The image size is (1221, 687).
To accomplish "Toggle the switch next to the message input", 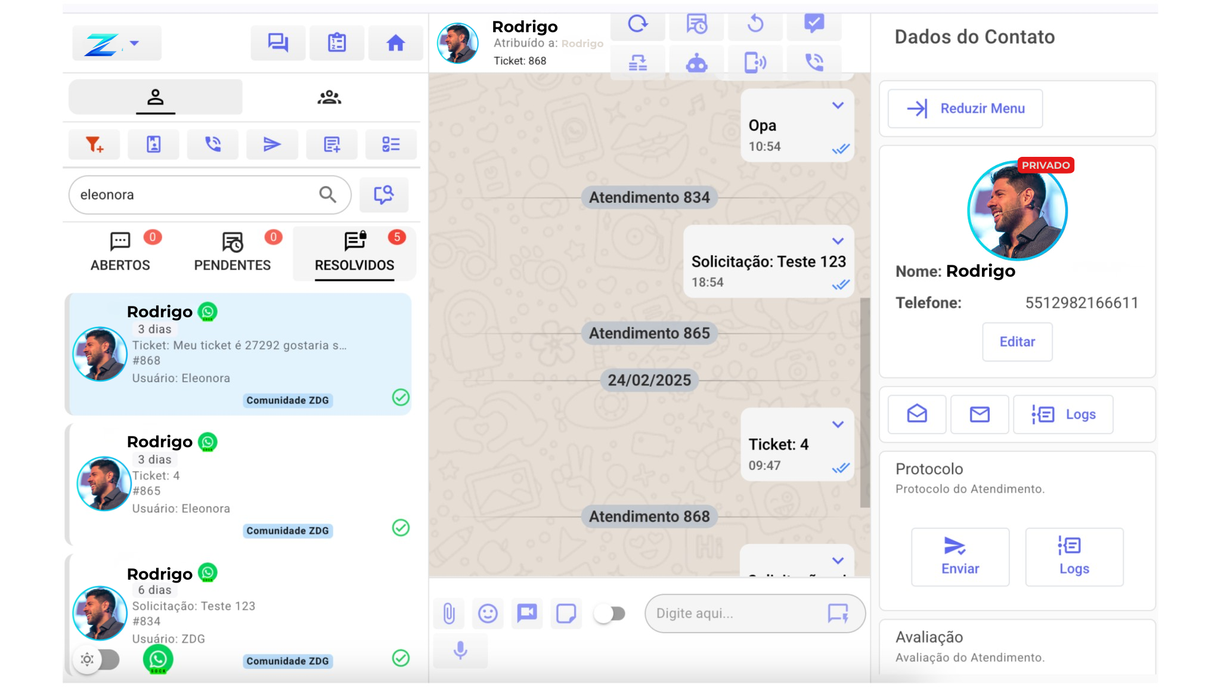I will point(610,613).
